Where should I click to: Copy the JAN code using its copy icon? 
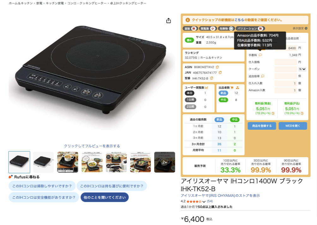click(x=220, y=73)
